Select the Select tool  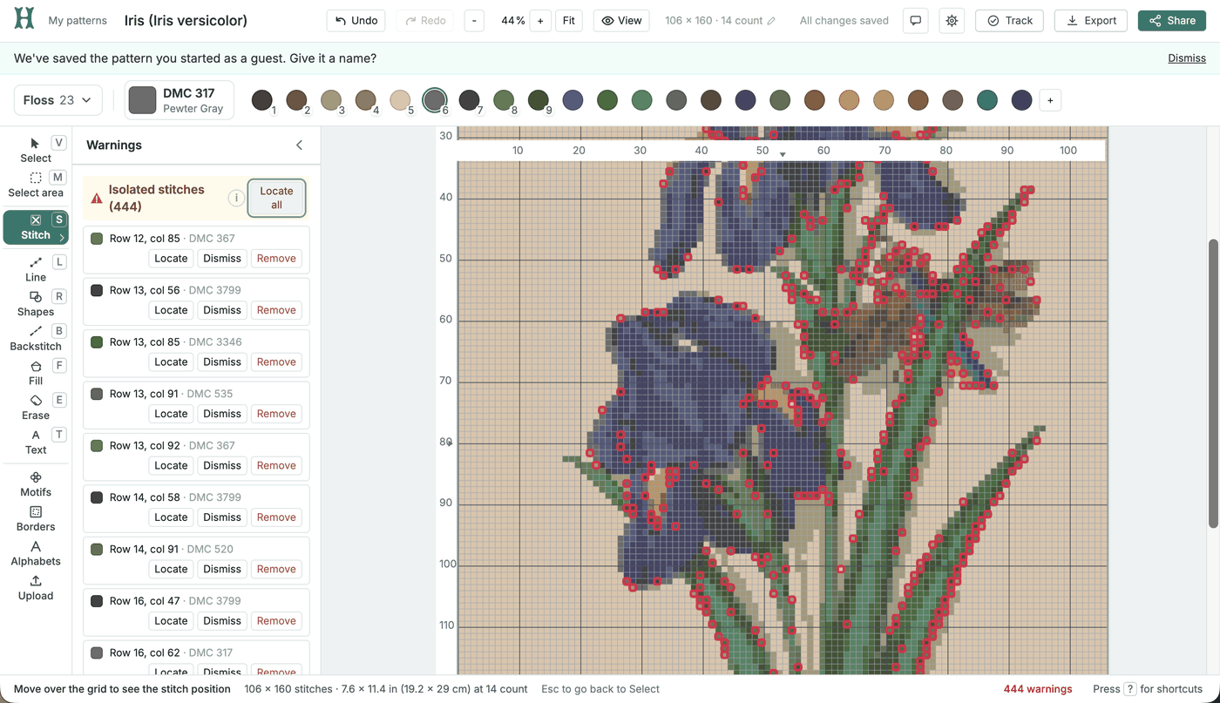coord(36,150)
